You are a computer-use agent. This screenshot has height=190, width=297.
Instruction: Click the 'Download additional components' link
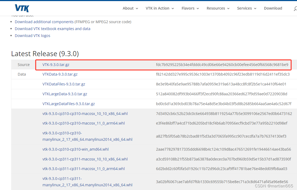(44, 22)
